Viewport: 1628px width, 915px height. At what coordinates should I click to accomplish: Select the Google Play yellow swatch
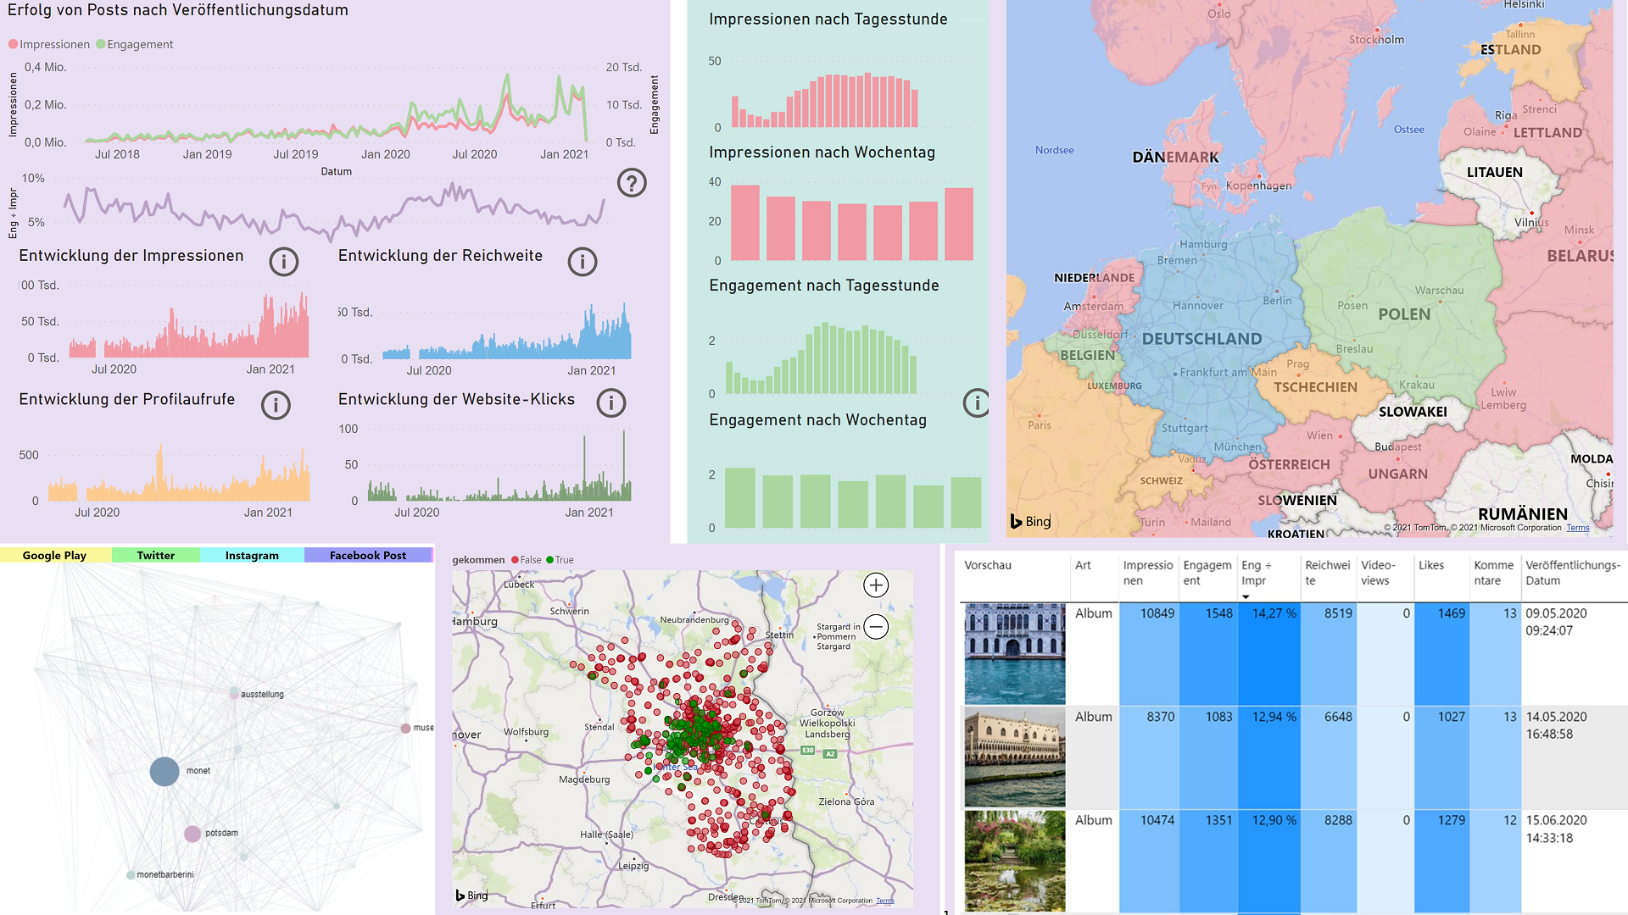coord(54,556)
